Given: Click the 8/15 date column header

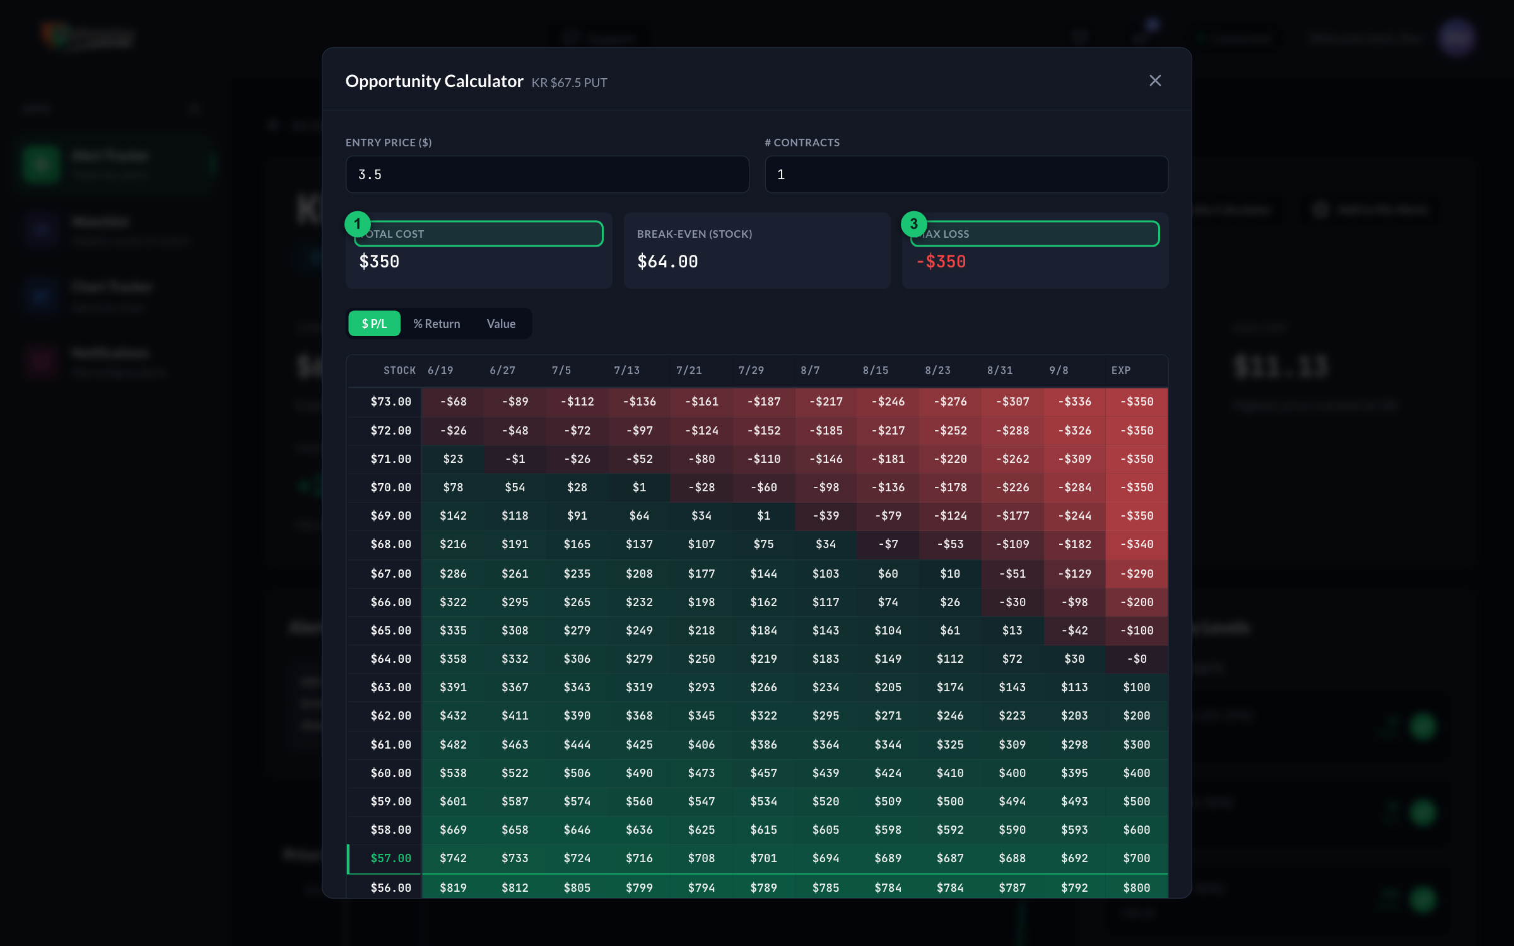Looking at the screenshot, I should coord(875,370).
